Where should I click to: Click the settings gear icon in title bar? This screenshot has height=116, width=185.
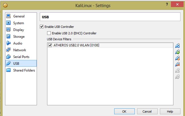[x=5, y=5]
